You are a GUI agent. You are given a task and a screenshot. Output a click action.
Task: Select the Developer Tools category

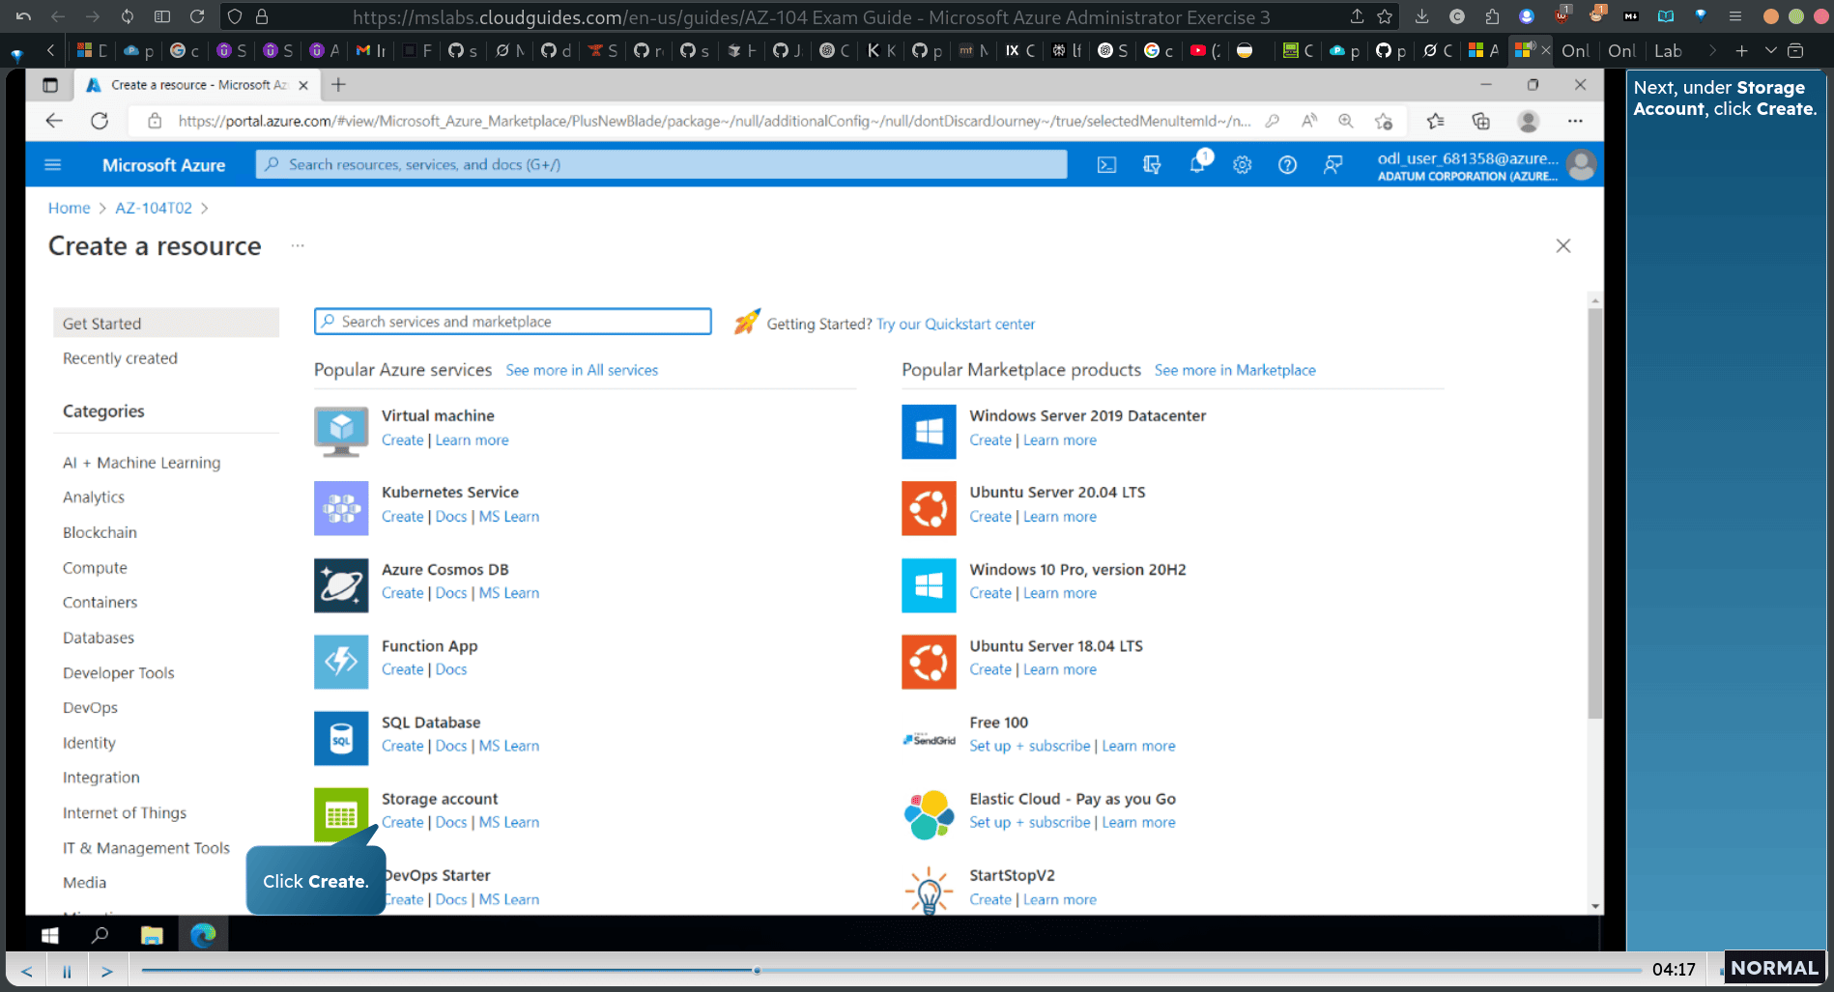point(119,673)
